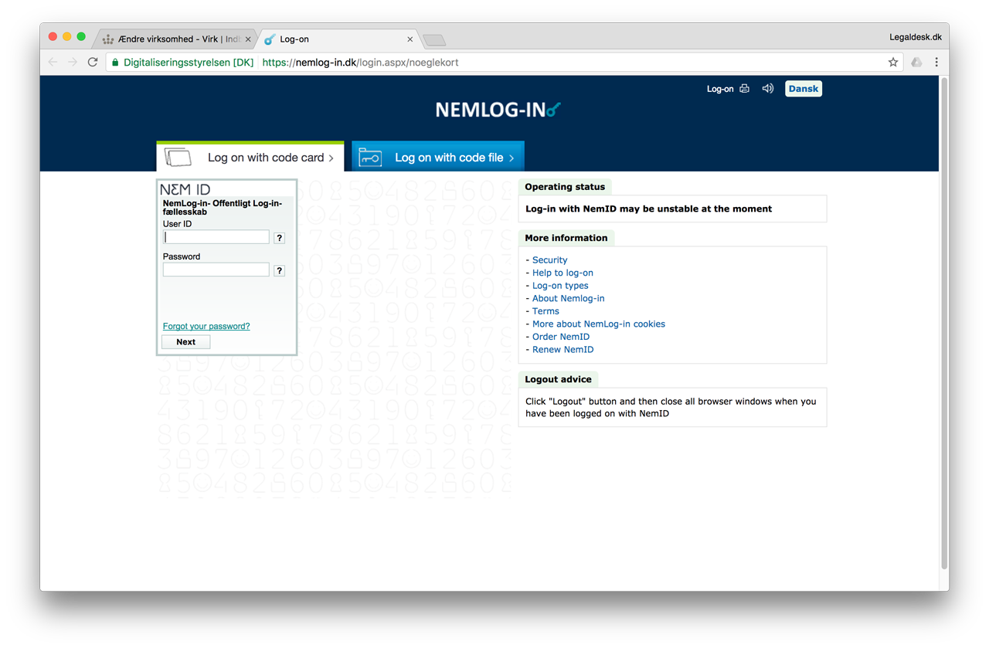Screen dimensions: 989x648
Task: Select the Log-on browser tab
Action: click(x=338, y=39)
